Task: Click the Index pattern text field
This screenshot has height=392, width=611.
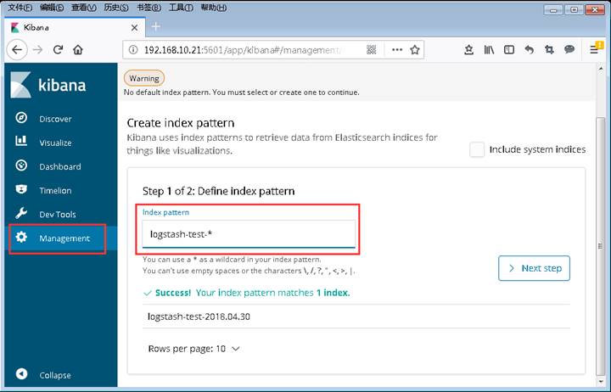Action: [248, 234]
